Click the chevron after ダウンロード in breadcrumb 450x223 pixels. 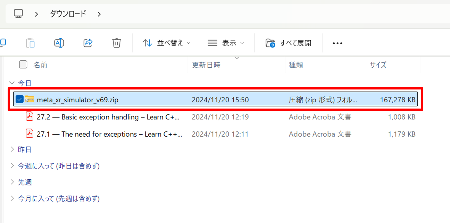[x=99, y=14]
